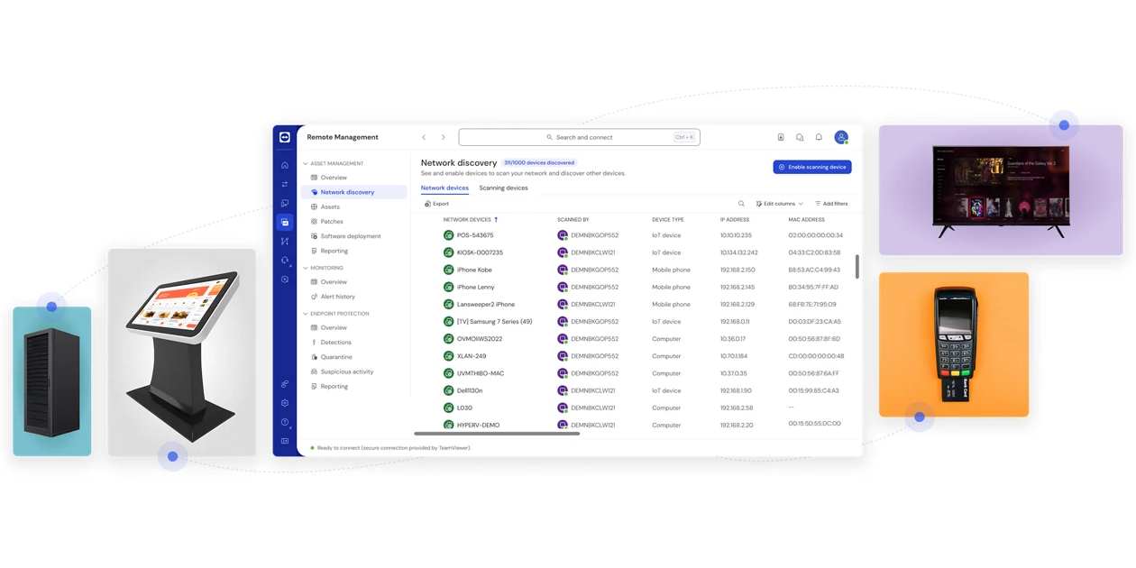The height and width of the screenshot is (568, 1136).
Task: Open Detections in the sidebar
Action: 336,343
